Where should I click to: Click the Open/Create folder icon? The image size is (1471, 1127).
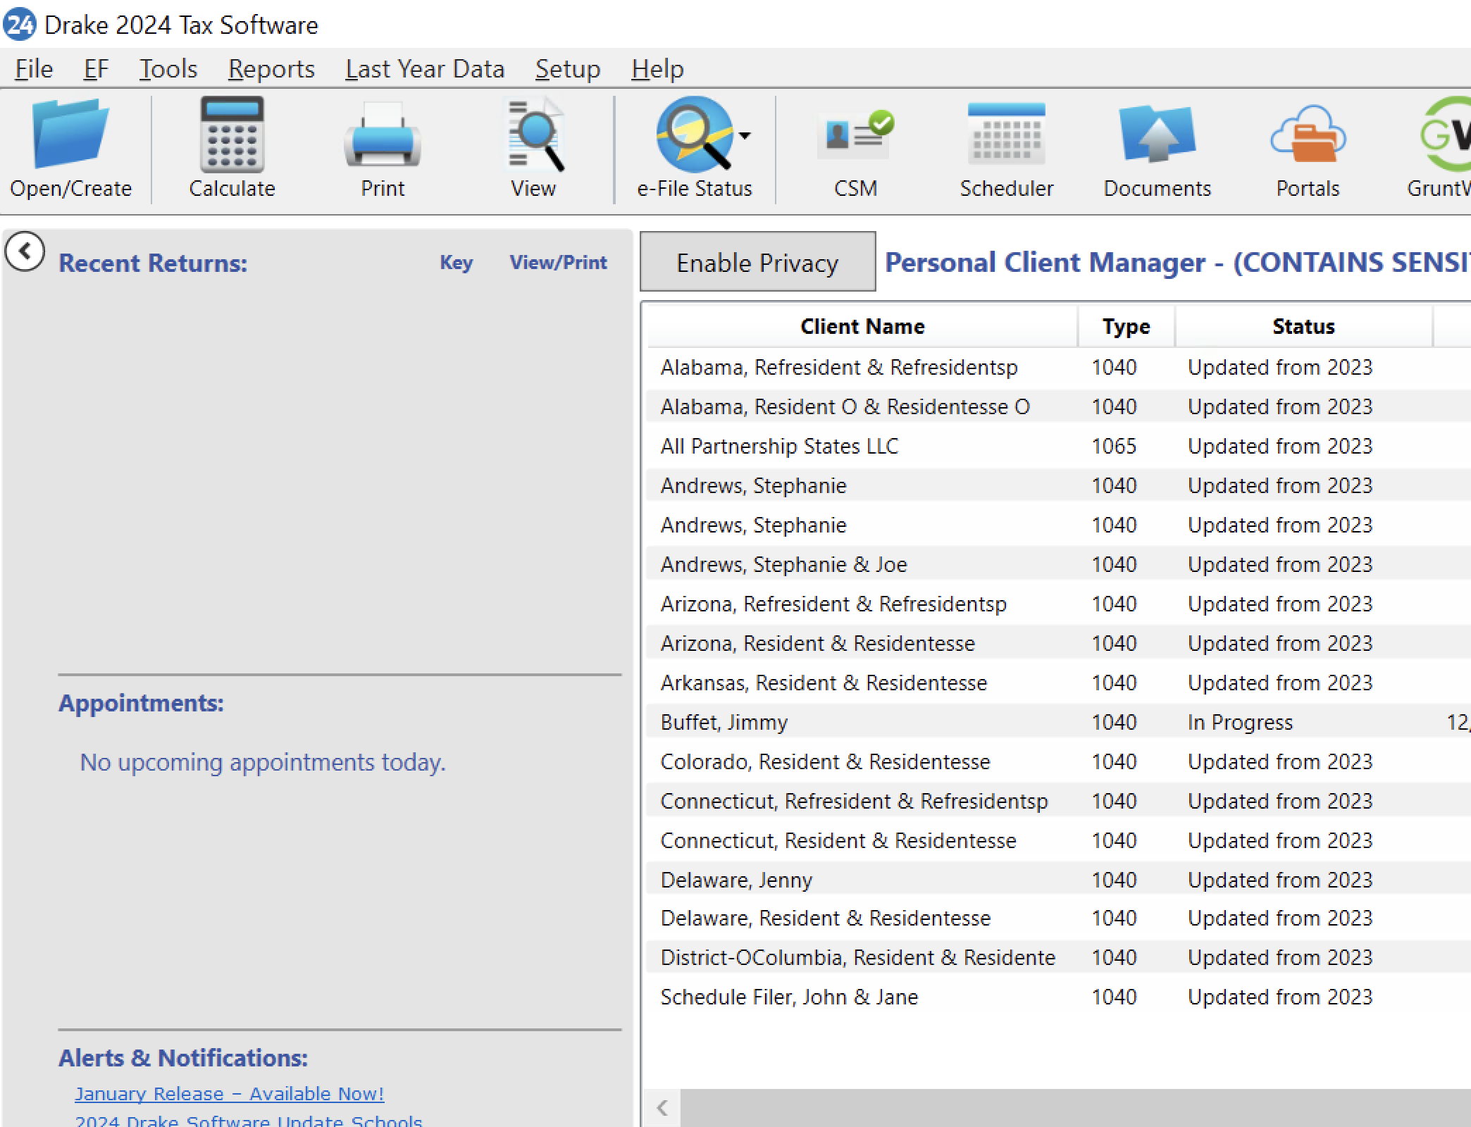click(70, 134)
